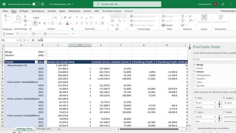Toggle underline formatting (U)
Viewport: 236px width, 133px height.
44,23
